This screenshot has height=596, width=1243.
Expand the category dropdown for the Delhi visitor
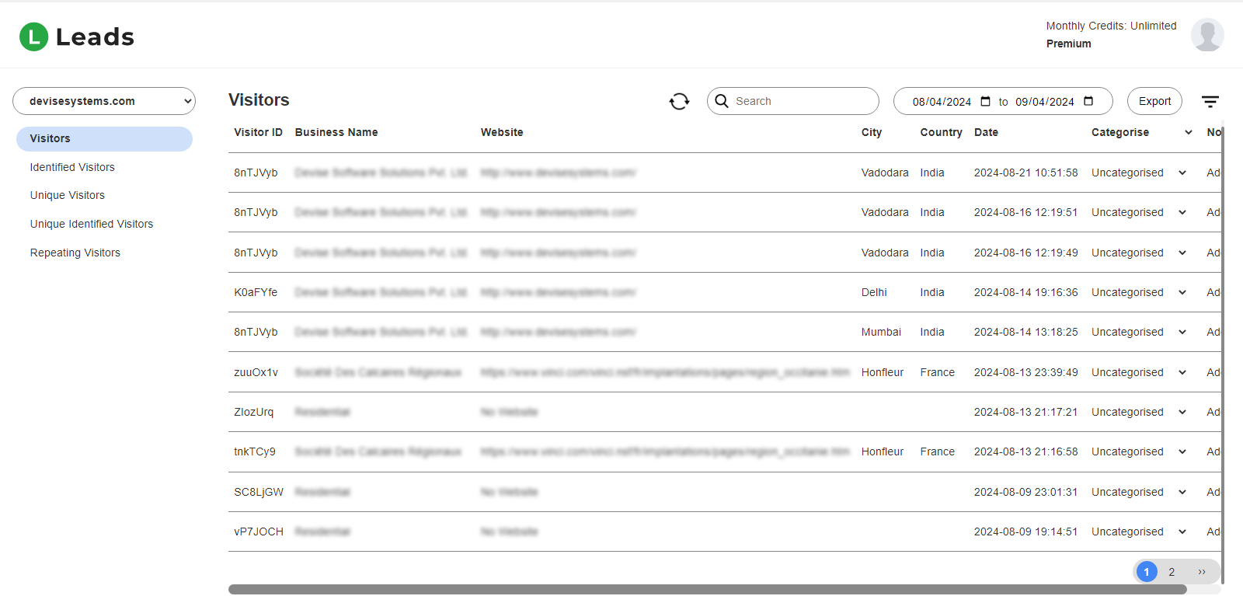coord(1182,293)
